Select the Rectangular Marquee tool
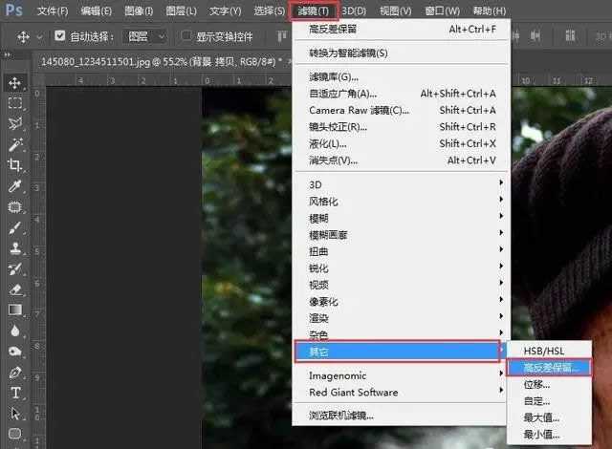612x449 pixels. click(15, 103)
